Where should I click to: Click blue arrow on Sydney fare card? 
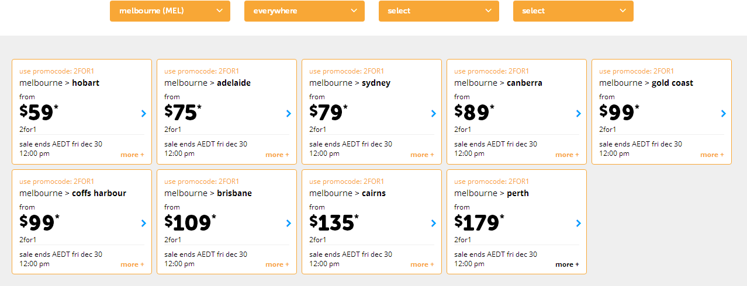434,113
